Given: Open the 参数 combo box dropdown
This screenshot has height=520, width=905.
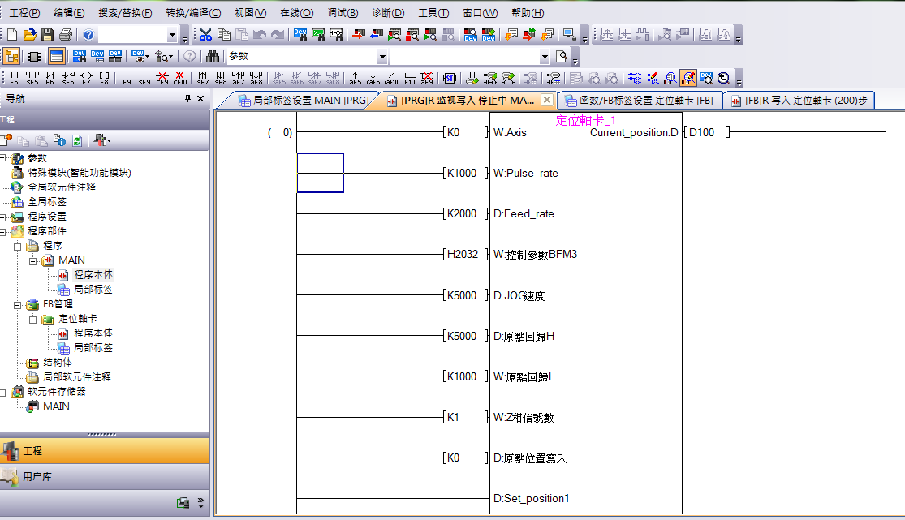Looking at the screenshot, I should [x=382, y=57].
